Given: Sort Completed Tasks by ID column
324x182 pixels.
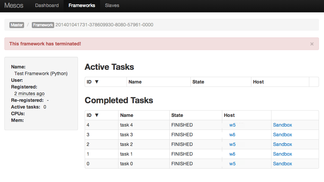Looking at the screenshot, I should tap(93, 115).
